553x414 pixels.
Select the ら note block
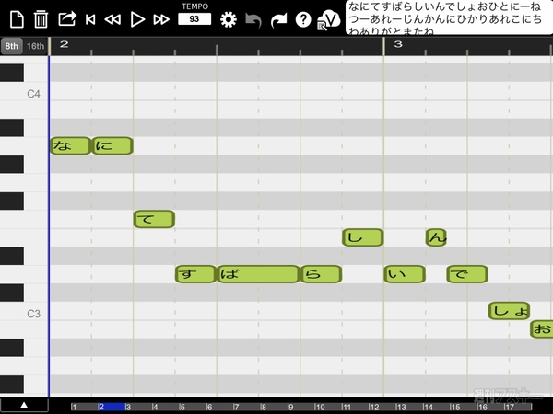[x=321, y=274]
